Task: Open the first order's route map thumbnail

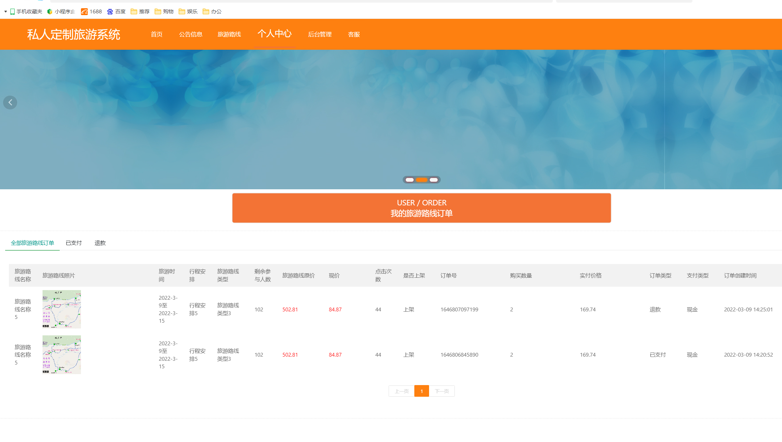Action: (62, 309)
